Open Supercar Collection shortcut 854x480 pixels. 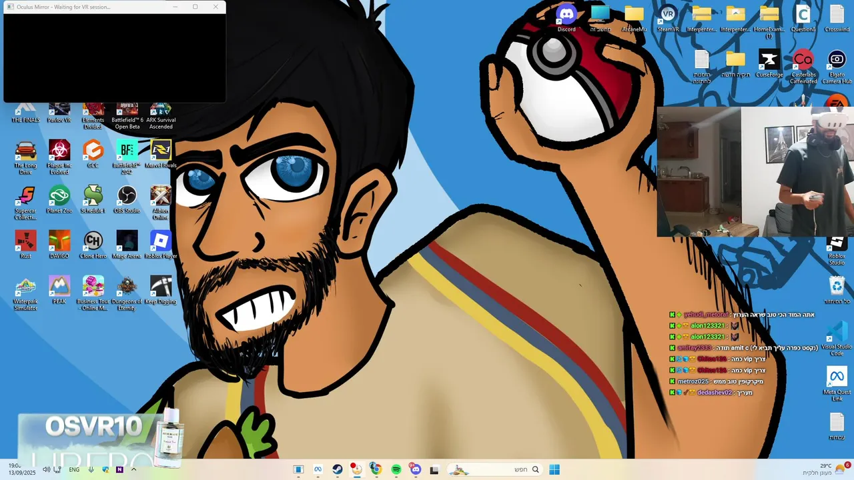(25, 203)
